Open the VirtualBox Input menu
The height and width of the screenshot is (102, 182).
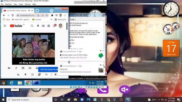pos(21,4)
